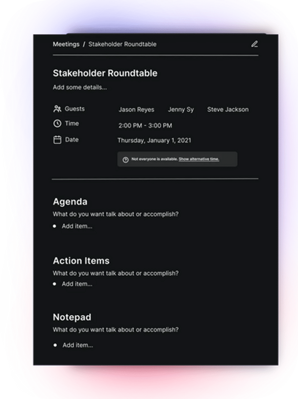Click the Agenda heading
Screen dimensions: 298x399
point(70,202)
